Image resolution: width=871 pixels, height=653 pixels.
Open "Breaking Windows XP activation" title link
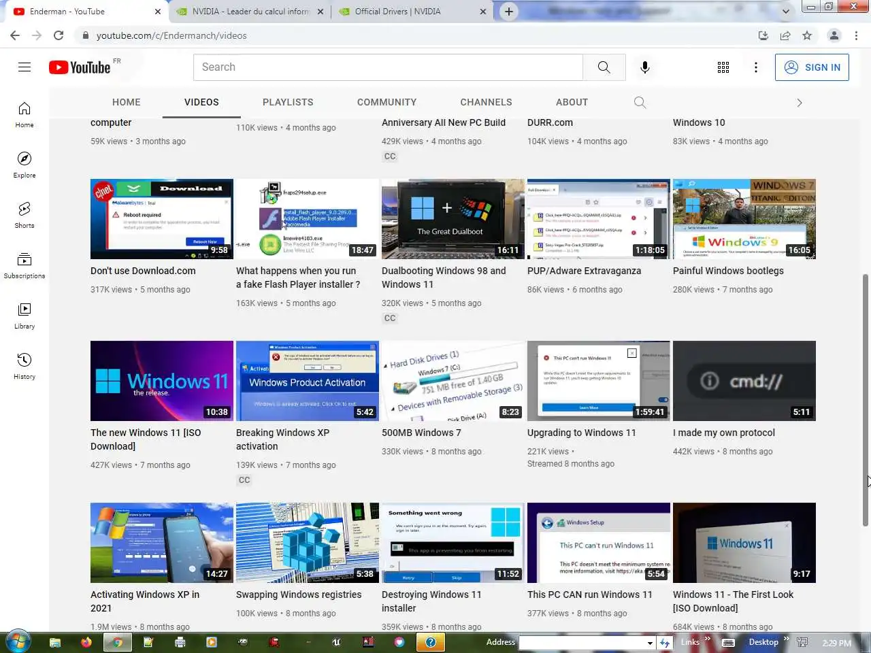(282, 439)
